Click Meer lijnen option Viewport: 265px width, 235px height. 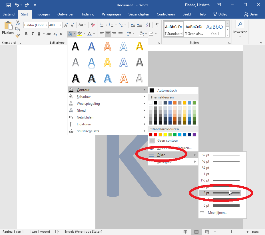(x=222, y=213)
